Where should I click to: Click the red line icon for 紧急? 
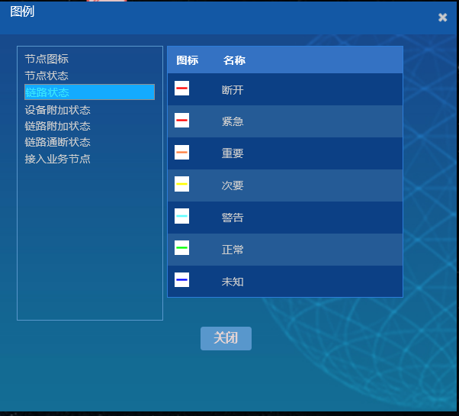(x=181, y=120)
